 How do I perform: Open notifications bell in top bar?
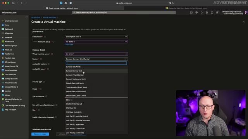click(x=201, y=12)
